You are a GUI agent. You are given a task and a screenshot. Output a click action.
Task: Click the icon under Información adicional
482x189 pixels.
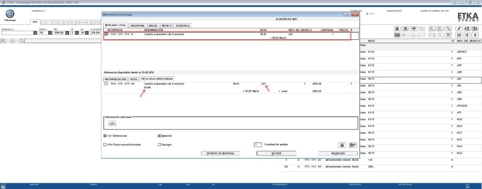[x=112, y=124]
